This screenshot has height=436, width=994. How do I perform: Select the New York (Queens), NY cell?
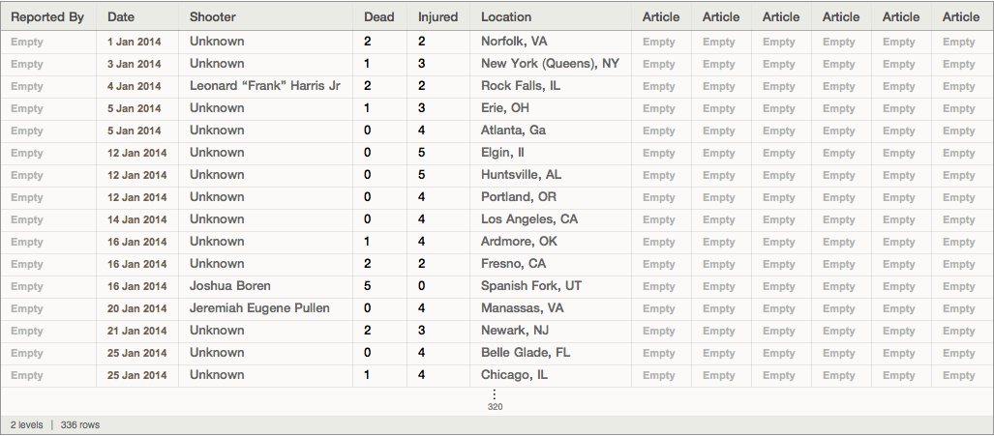(550, 64)
